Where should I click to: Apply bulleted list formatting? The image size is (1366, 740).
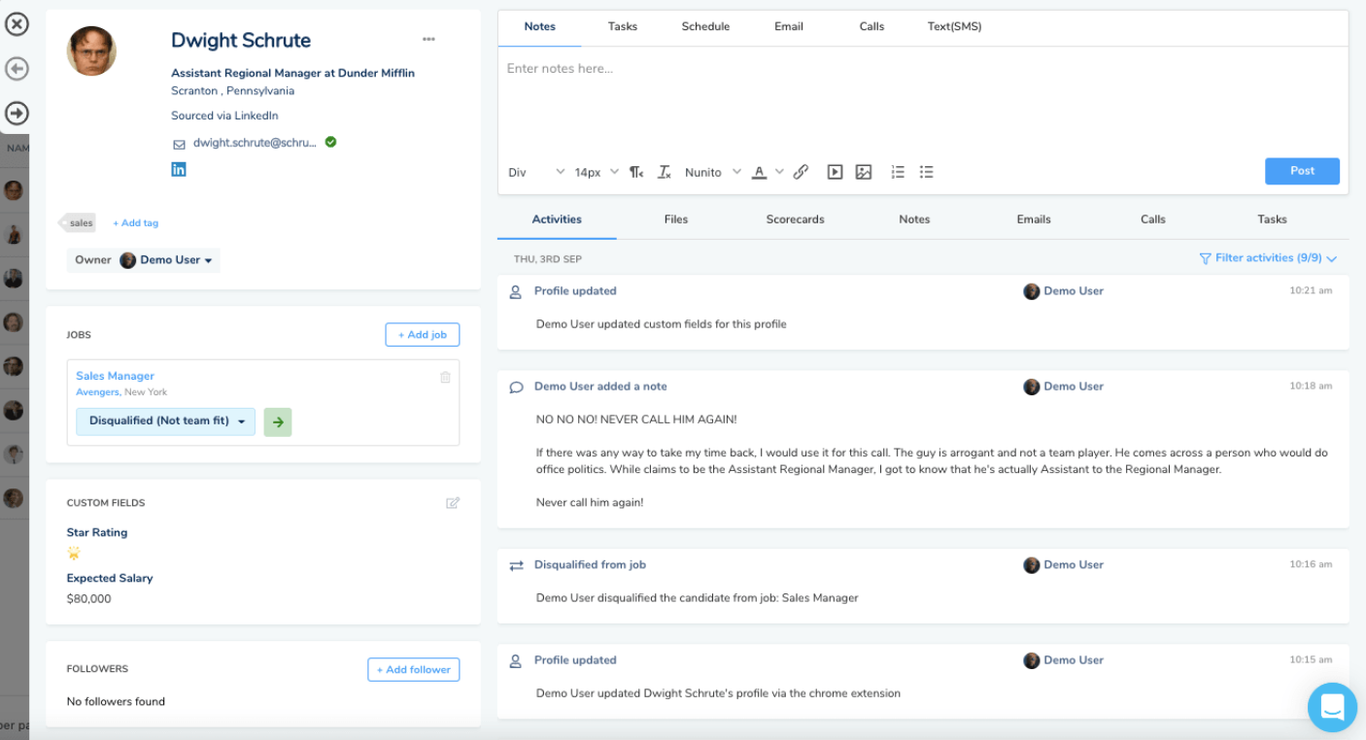pos(927,172)
